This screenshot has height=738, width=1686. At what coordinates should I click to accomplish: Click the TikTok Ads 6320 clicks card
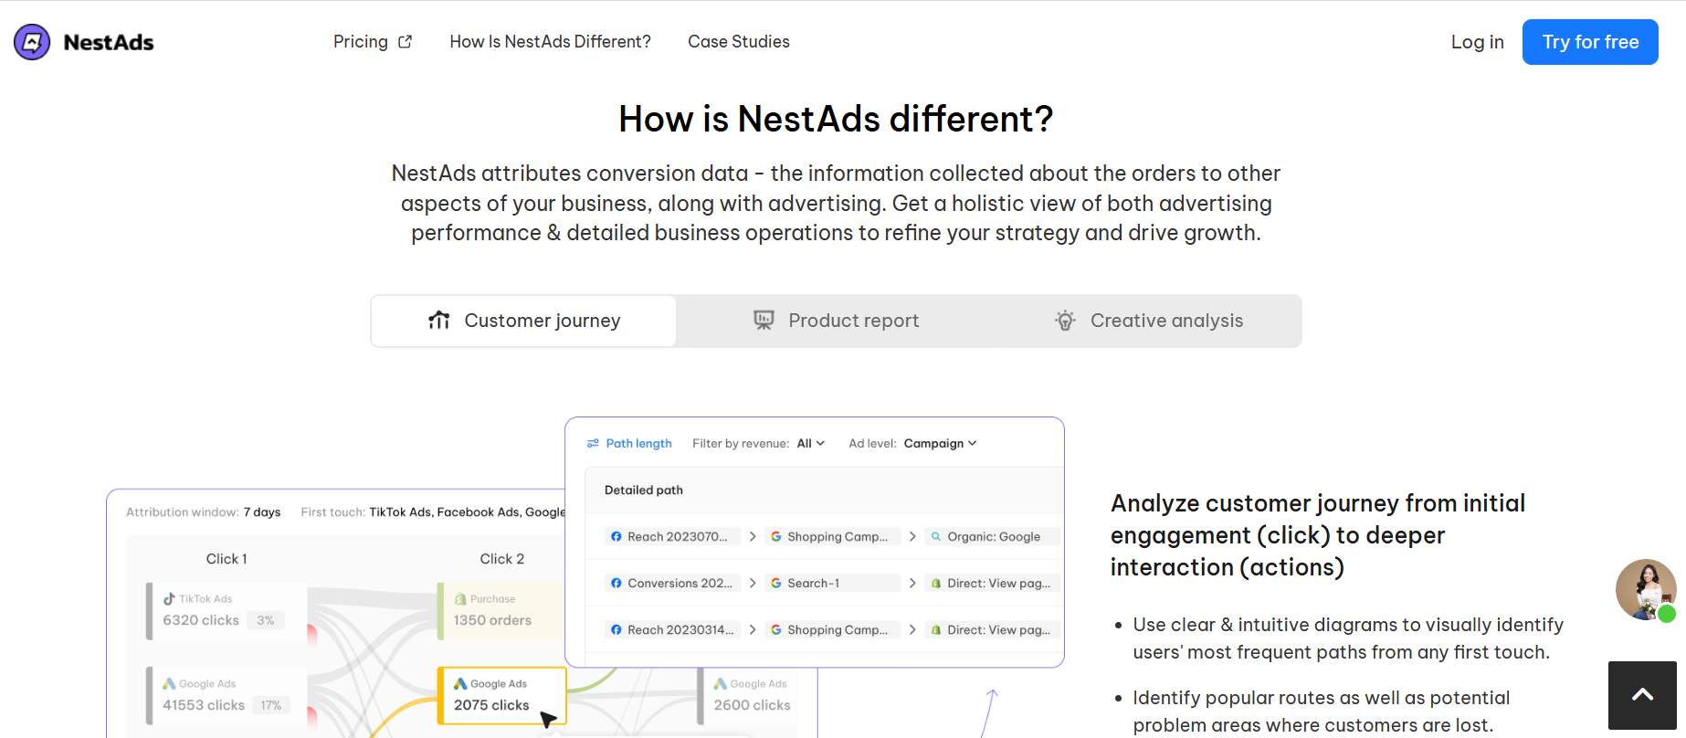click(227, 610)
